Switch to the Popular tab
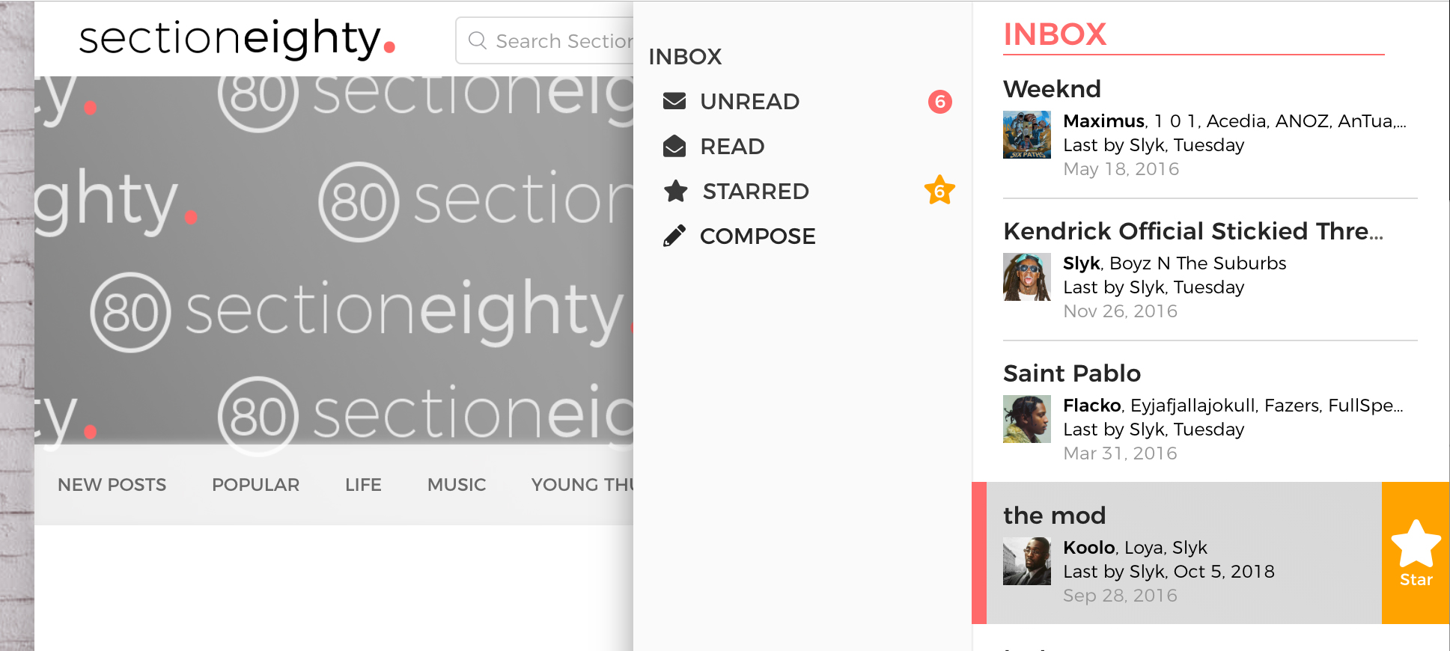Viewport: 1450px width, 651px height. pos(255,485)
